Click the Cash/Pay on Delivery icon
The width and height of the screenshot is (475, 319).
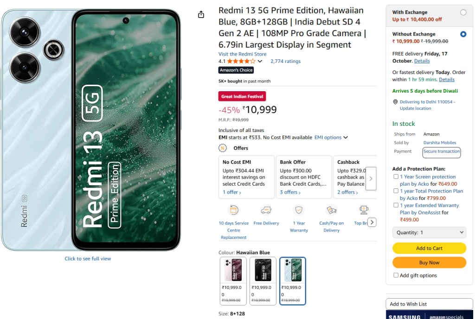tap(331, 210)
